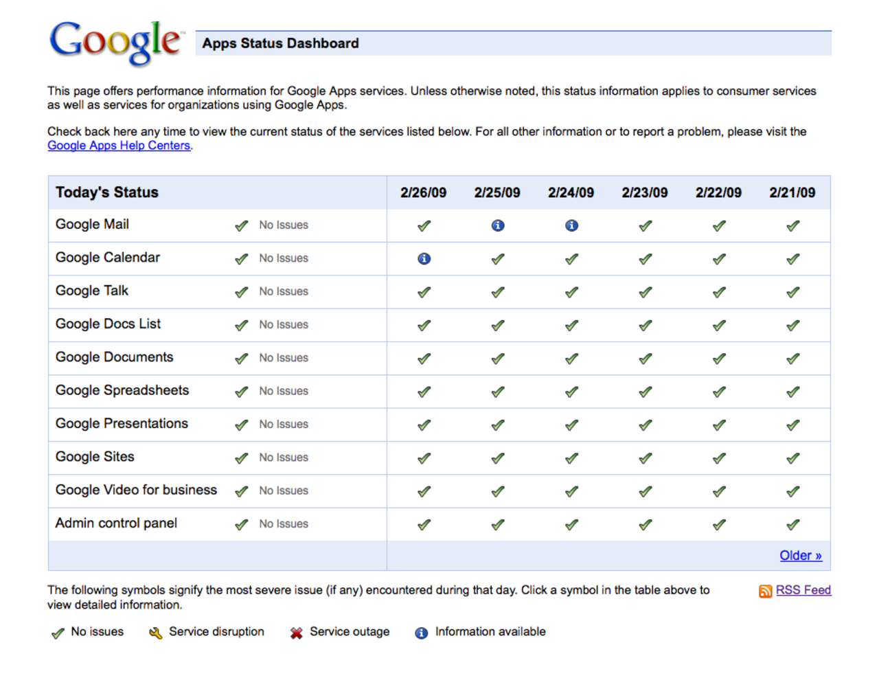Click the checkmark for Admin control panel on 2/24/09
The width and height of the screenshot is (879, 678).
pyautogui.click(x=571, y=524)
